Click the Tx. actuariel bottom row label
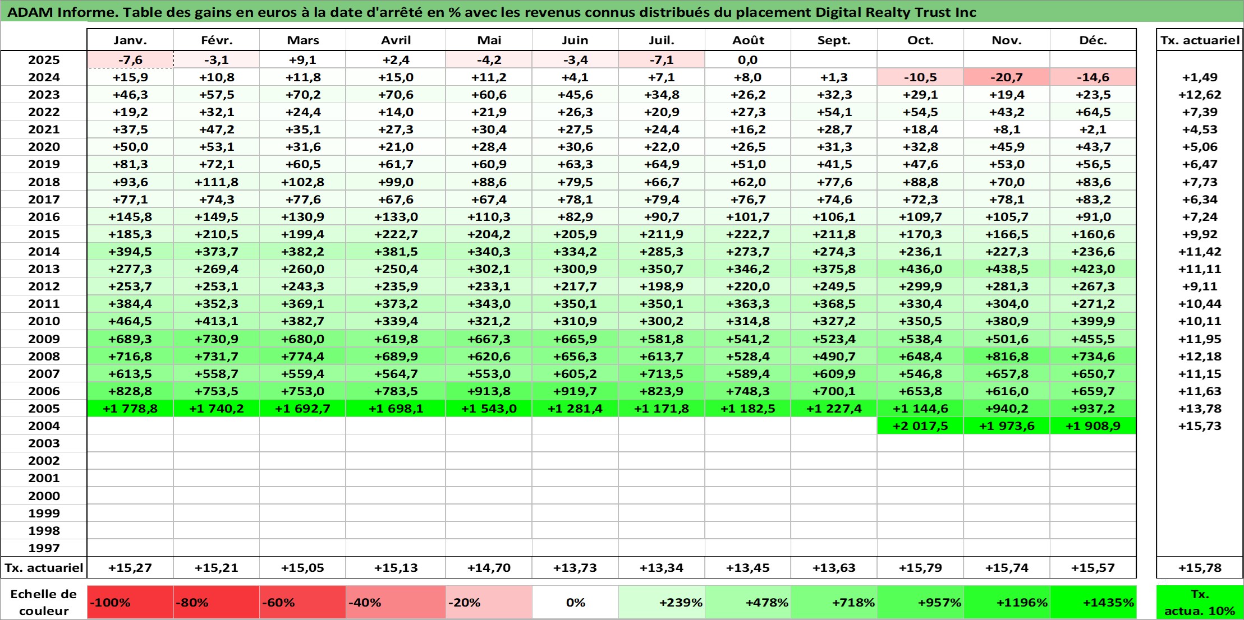 44,567
